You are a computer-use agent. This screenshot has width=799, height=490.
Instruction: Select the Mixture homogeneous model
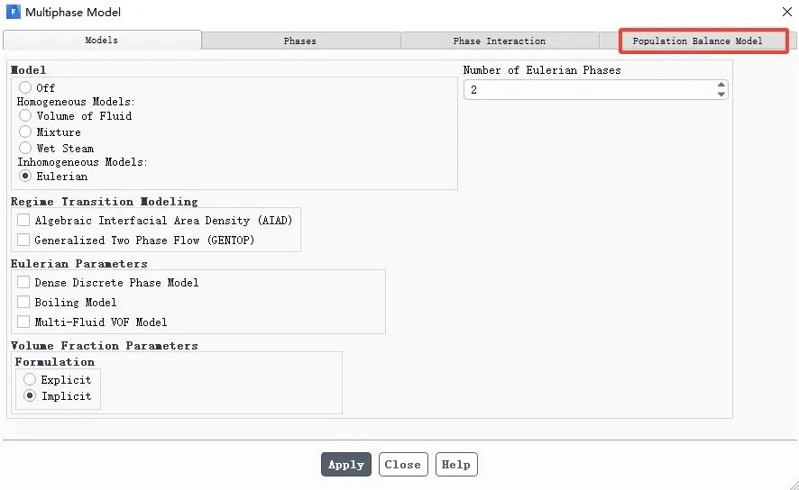point(25,132)
